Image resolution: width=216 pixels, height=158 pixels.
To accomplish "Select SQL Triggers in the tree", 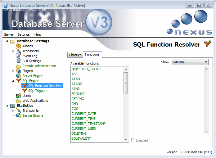I will point(38,91).
